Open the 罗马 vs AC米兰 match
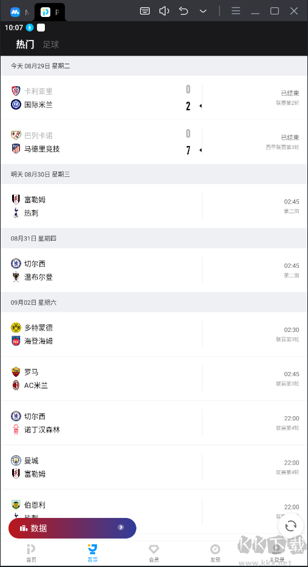308x567 pixels. coord(154,379)
